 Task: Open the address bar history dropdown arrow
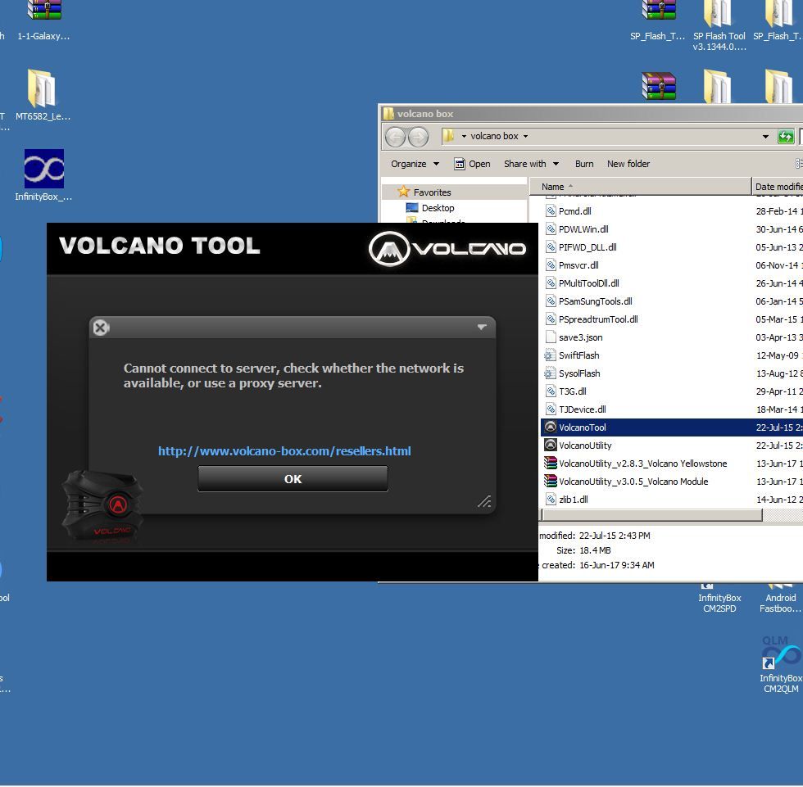765,137
